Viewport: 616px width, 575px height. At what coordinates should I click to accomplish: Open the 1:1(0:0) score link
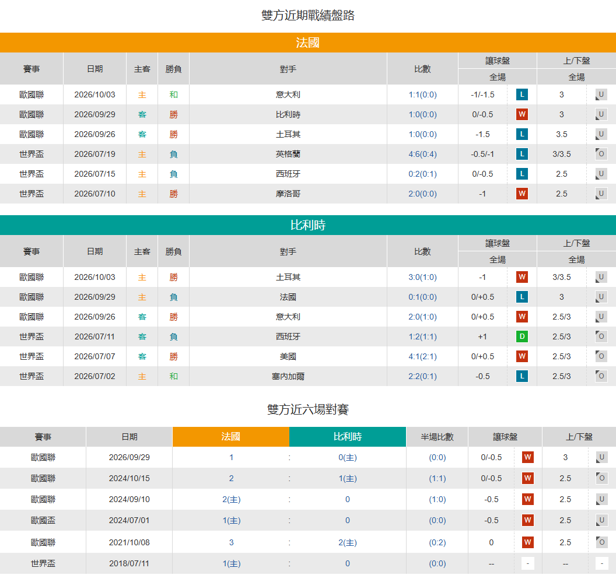click(422, 94)
